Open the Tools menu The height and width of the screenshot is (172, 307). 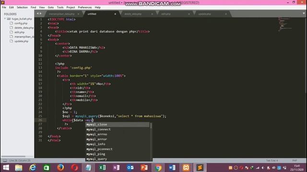[x=60, y=7]
